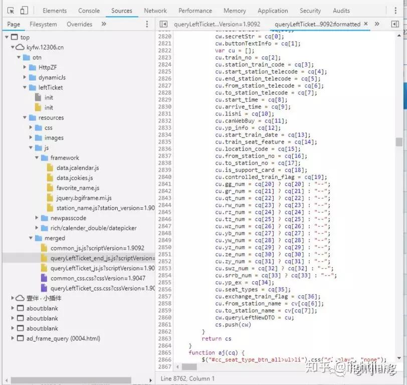Screen dimensions: 407x385
Task: Show more navigator tabs chevron
Action: tap(104, 24)
